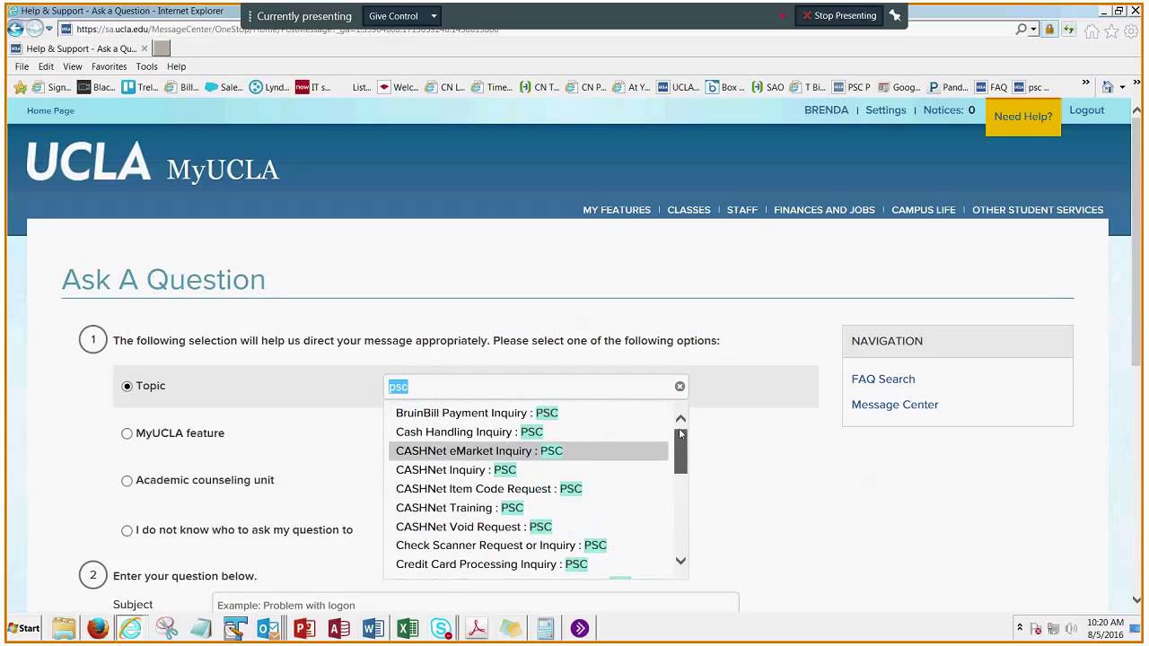Open the View menu
Viewport: 1149px width, 646px height.
pos(73,66)
